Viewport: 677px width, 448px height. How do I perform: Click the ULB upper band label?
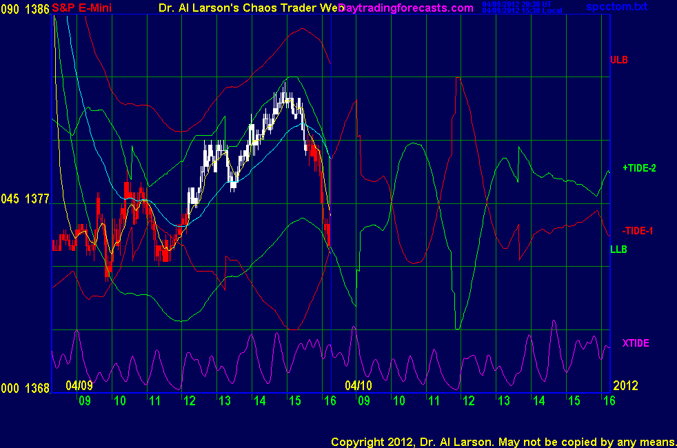click(618, 60)
